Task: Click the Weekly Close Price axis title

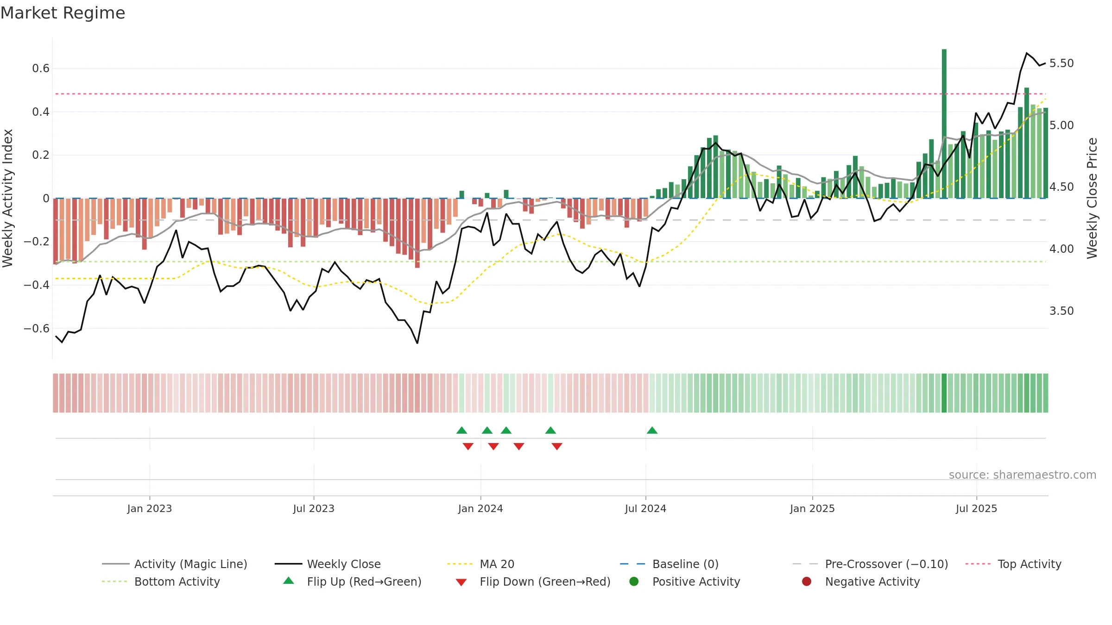Action: 1092,198
